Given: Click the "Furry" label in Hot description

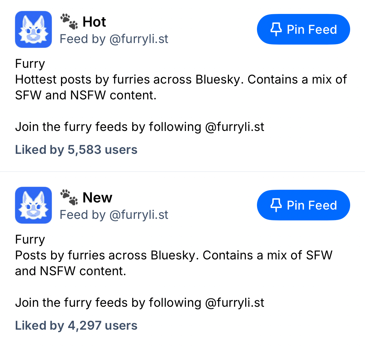Looking at the screenshot, I should click(x=30, y=64).
